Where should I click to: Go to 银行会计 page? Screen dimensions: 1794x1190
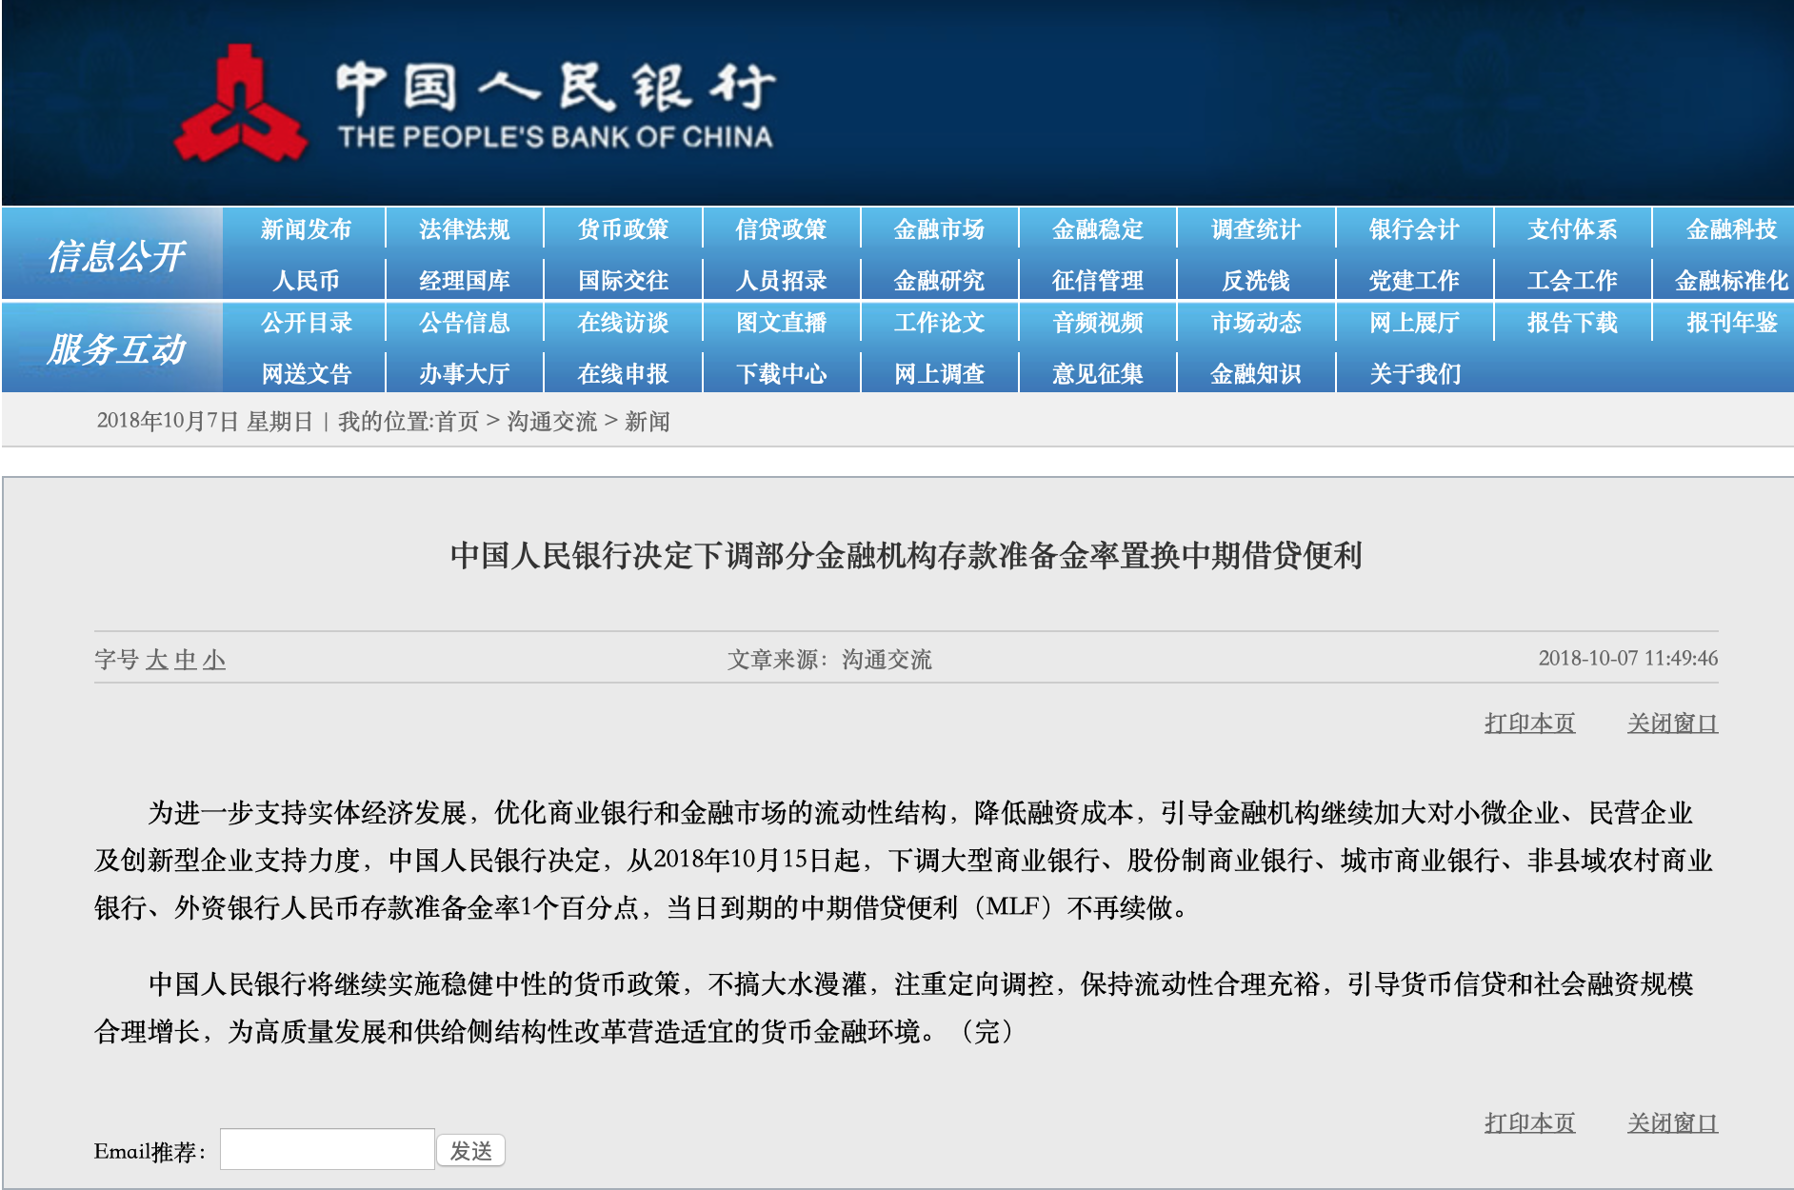pyautogui.click(x=1414, y=229)
